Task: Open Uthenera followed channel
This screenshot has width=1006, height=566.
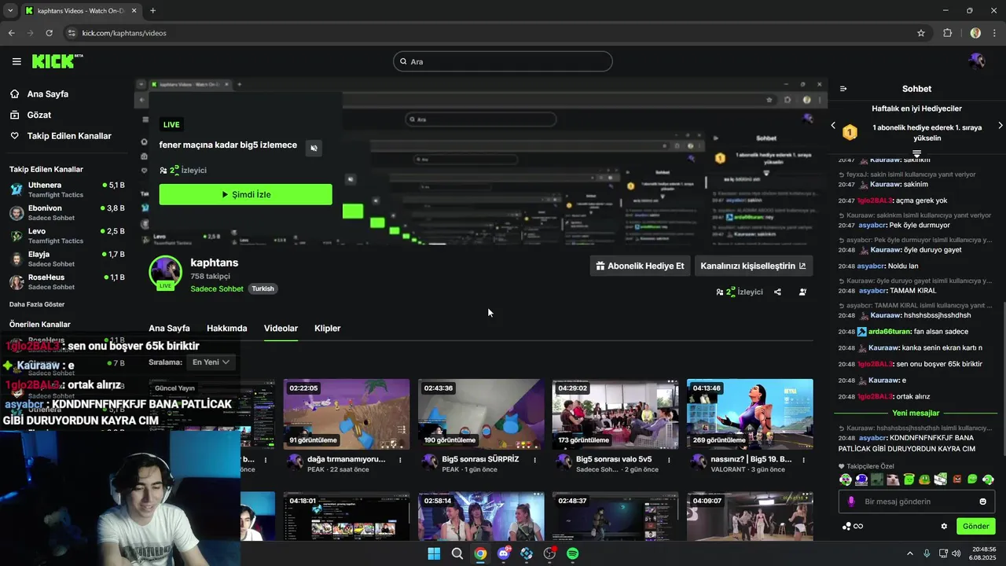Action: coord(67,189)
